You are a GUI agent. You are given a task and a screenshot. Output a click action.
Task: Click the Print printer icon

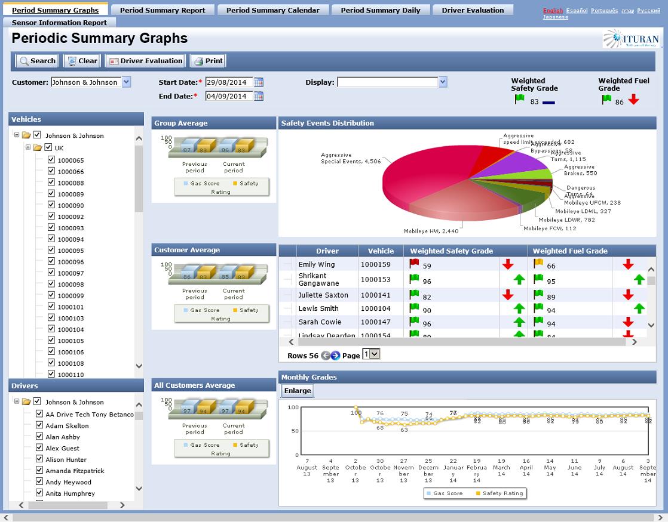(x=198, y=61)
